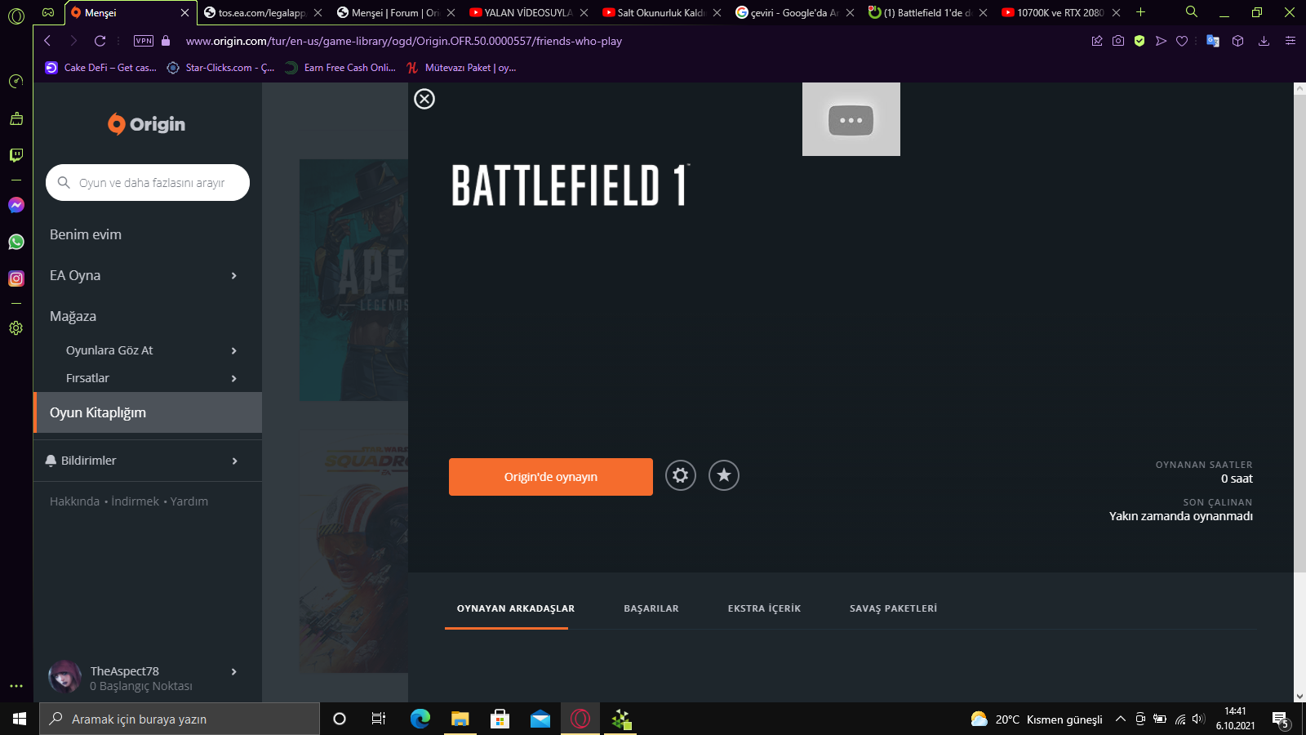The image size is (1306, 735).
Task: Open Opera sidebar settings gear
Action: pos(16,328)
